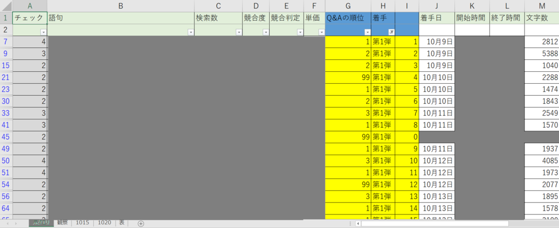
Task: Click 10月11日 date cell in row 49
Action: click(x=437, y=149)
